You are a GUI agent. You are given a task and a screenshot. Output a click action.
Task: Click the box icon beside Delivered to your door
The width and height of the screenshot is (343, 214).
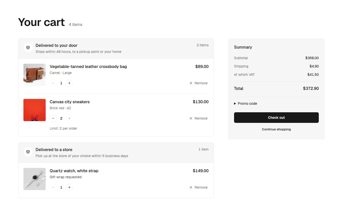pos(28,48)
